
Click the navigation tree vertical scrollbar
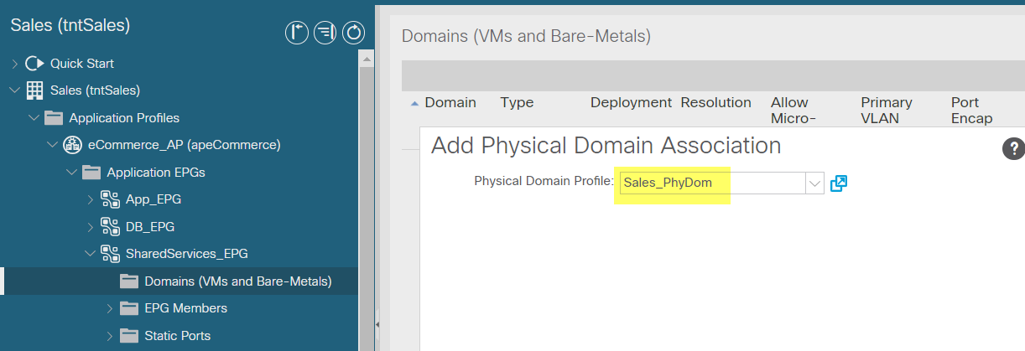[367, 199]
